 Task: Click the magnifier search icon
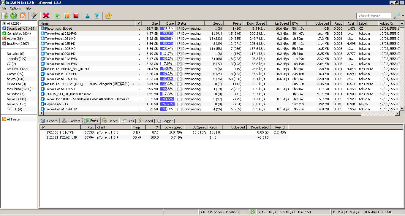pyautogui.click(x=396, y=16)
